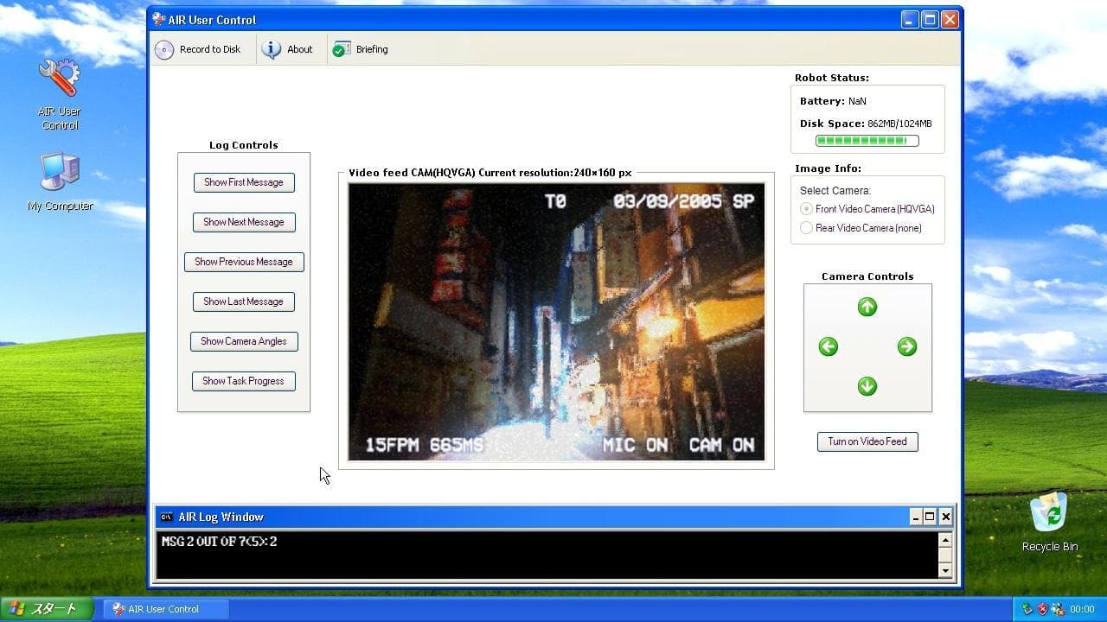Click scroll-down arrow in AIR Log Window

pos(945,570)
